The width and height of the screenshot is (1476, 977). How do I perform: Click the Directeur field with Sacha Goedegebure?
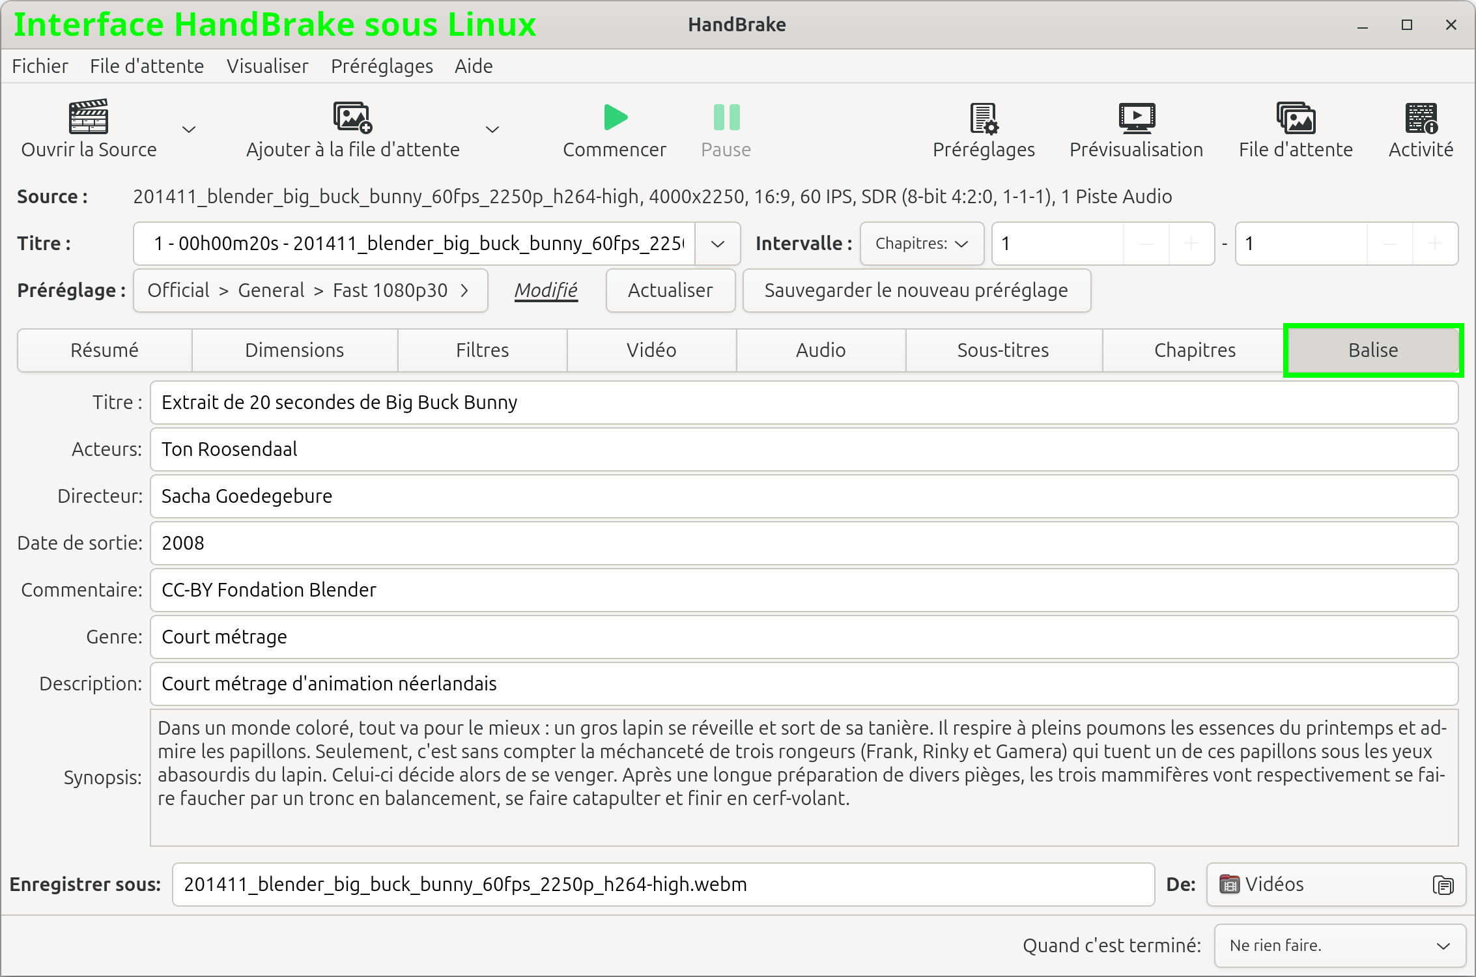click(x=804, y=496)
